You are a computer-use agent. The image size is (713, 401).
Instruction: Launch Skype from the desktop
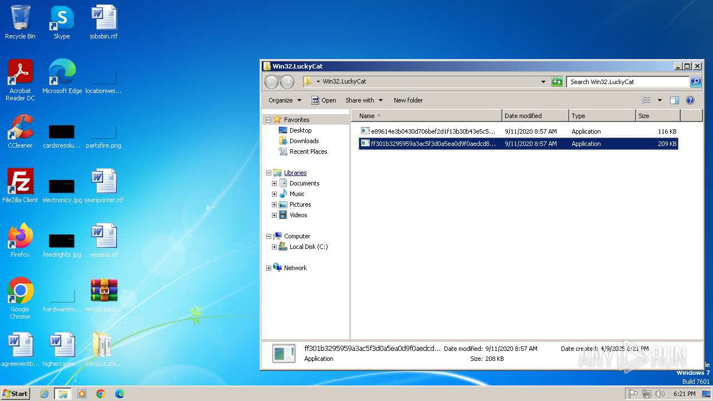61,22
